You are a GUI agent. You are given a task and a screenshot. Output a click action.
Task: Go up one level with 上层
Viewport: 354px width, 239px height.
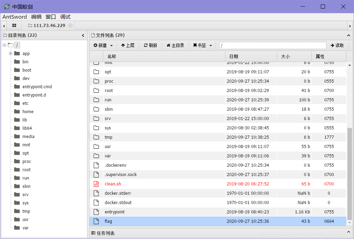(x=128, y=45)
